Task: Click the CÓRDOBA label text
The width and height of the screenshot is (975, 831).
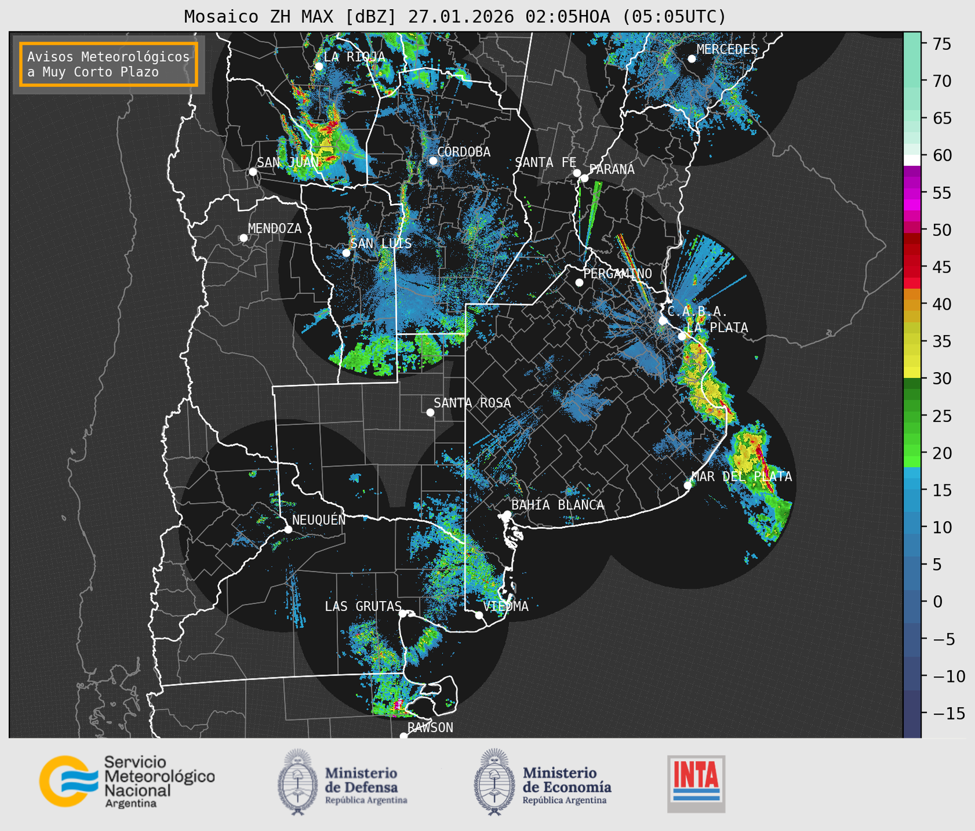Action: [x=464, y=152]
